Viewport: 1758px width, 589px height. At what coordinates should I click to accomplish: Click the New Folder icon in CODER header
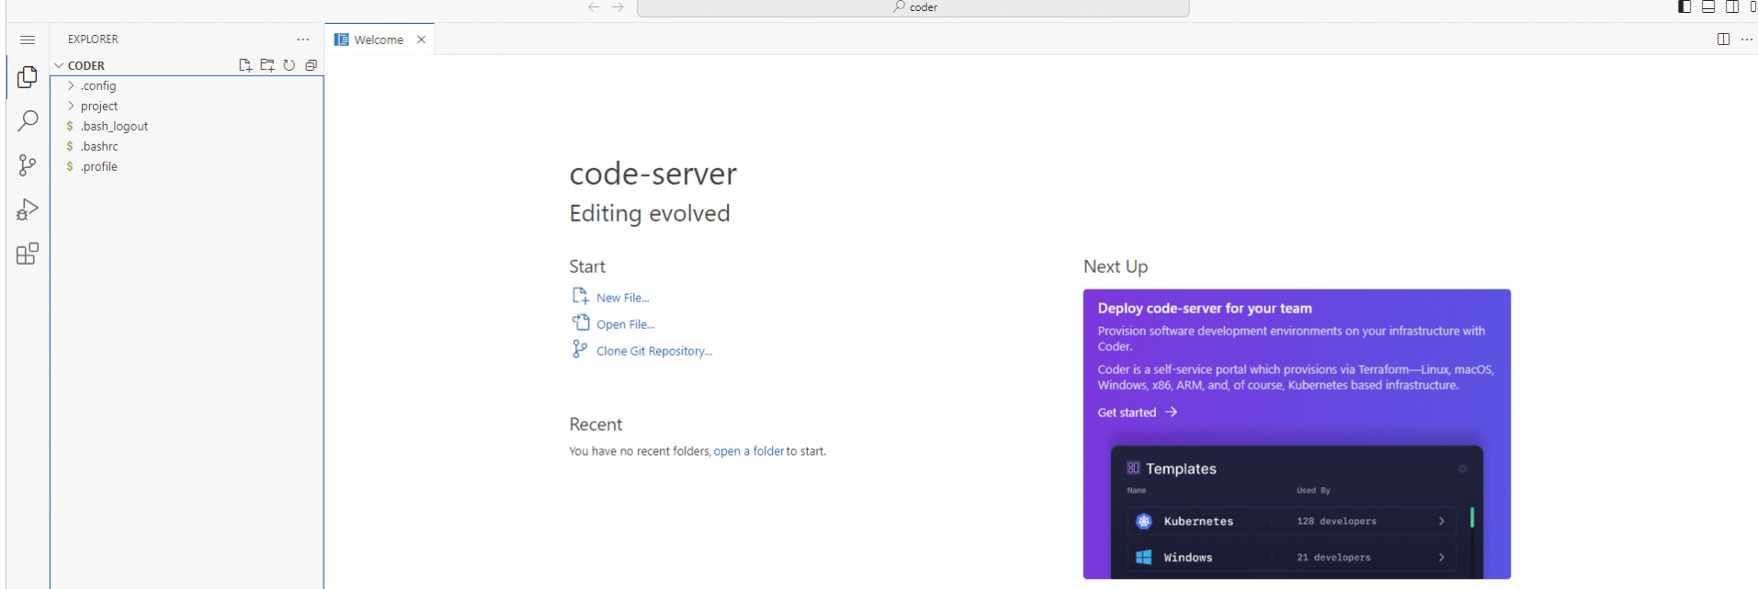(x=267, y=65)
